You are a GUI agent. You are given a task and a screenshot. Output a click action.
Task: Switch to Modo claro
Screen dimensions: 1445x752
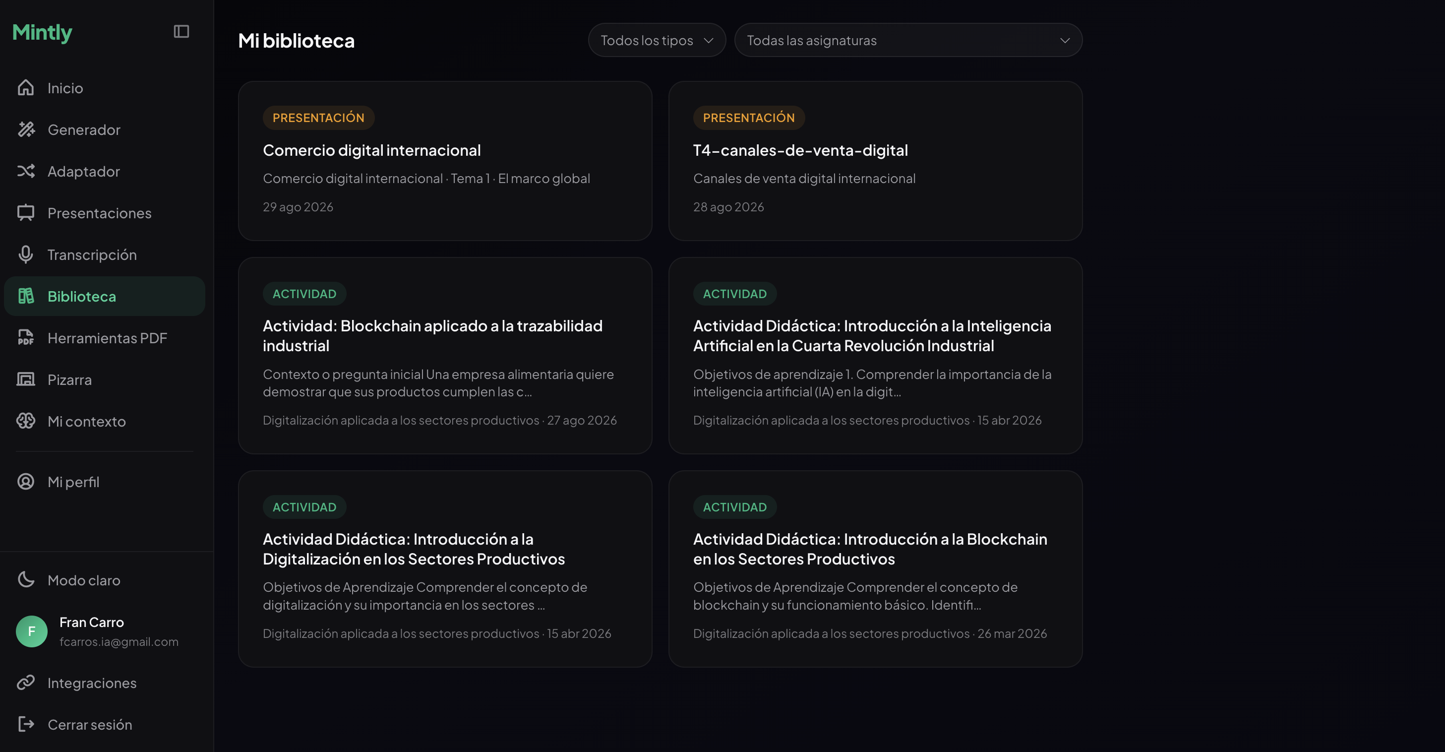(x=104, y=580)
